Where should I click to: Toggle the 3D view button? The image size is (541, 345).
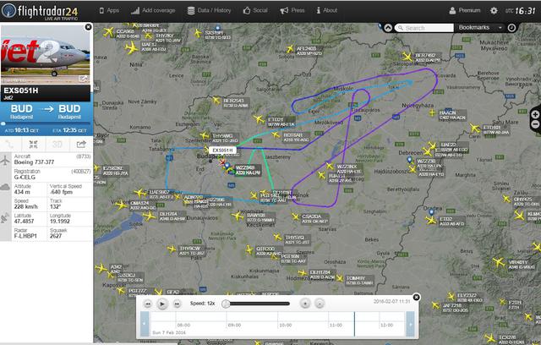57,145
